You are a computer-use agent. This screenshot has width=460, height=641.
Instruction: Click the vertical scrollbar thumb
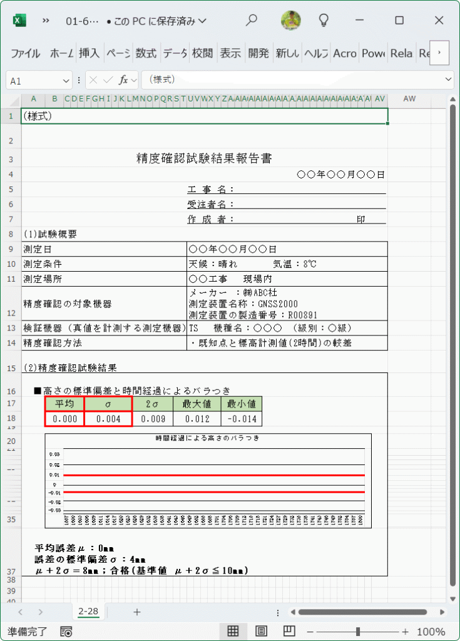click(x=452, y=346)
